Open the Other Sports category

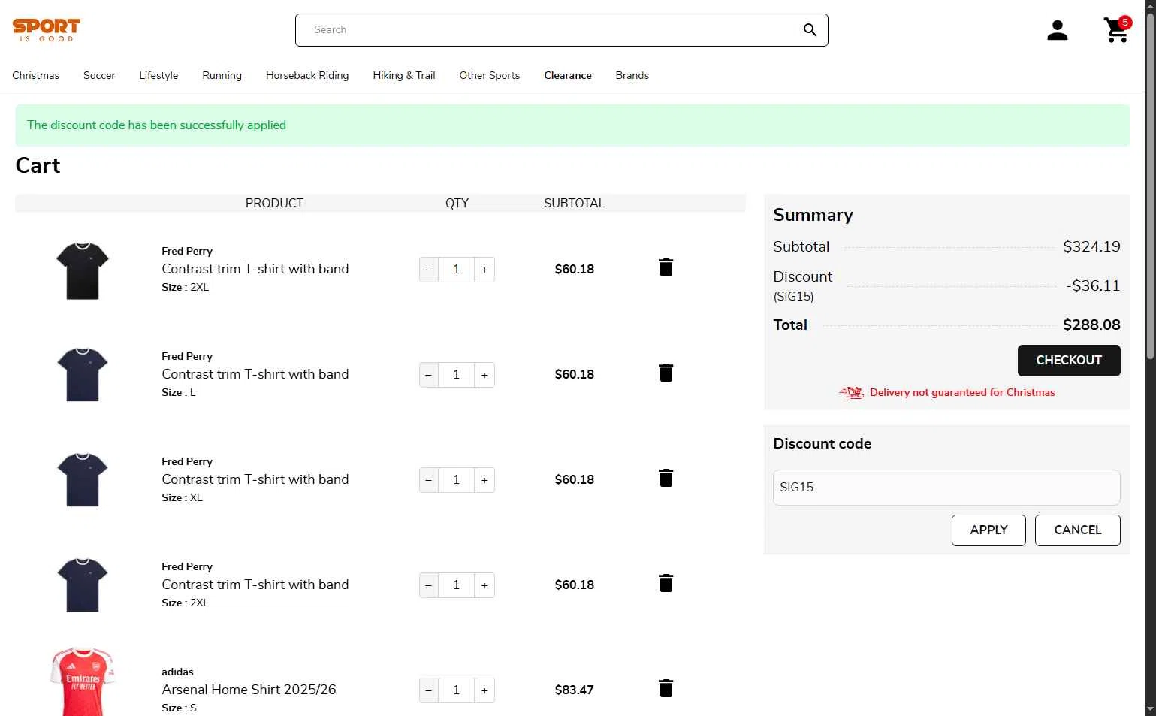(x=490, y=75)
